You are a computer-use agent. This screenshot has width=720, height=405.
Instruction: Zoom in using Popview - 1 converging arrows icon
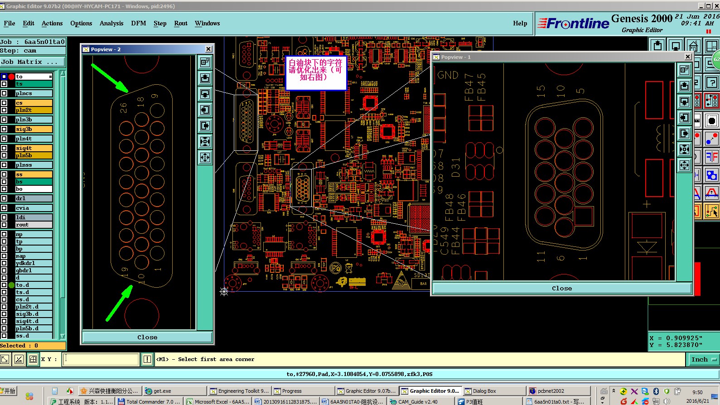[685, 149]
